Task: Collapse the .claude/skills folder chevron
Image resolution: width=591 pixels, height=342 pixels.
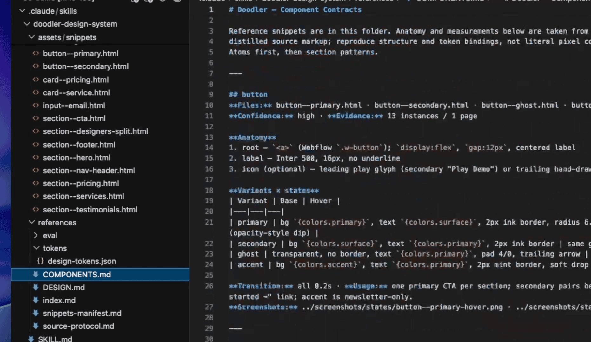Action: pyautogui.click(x=22, y=11)
